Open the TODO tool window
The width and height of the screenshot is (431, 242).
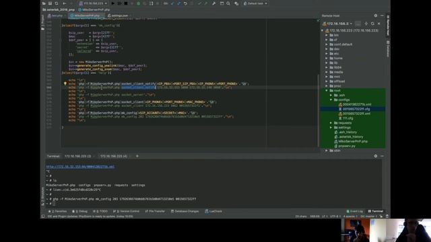100,211
